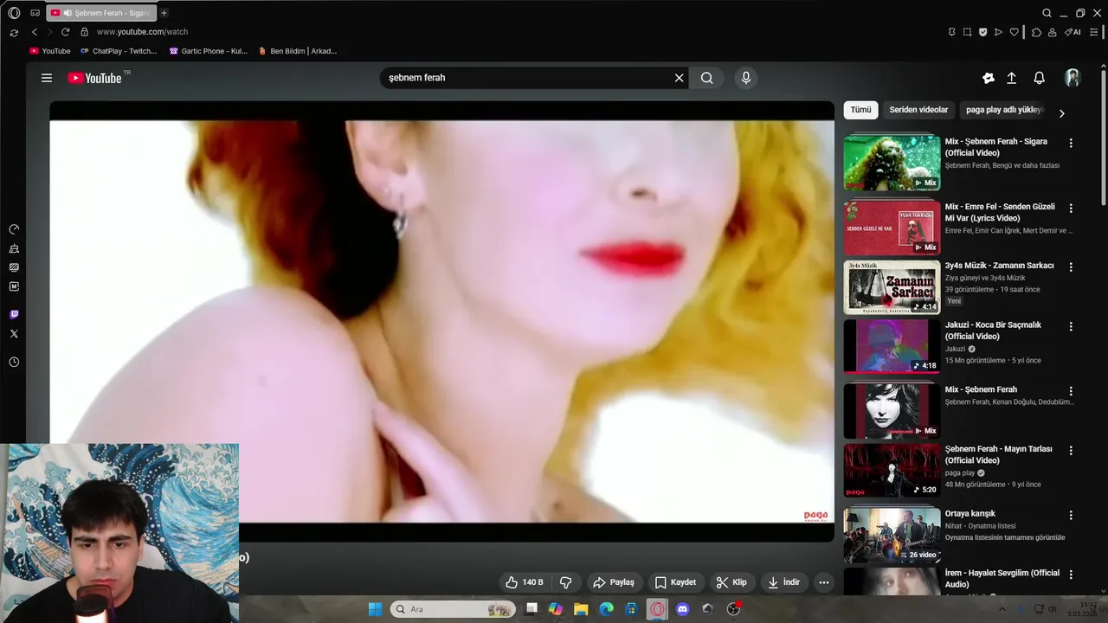Image resolution: width=1108 pixels, height=623 pixels.
Task: Dislike the video
Action: (566, 582)
